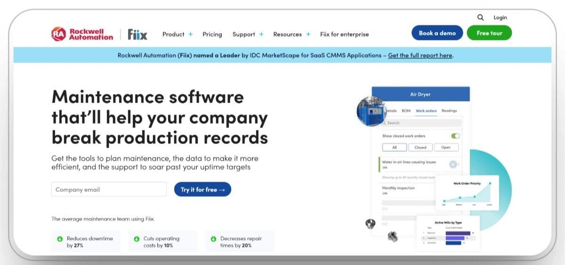Click the green arrow icon beside Decreases repair times
The height and width of the screenshot is (265, 565).
[x=213, y=239]
